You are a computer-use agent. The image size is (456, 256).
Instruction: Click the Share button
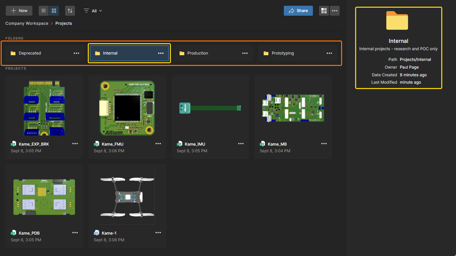click(298, 11)
